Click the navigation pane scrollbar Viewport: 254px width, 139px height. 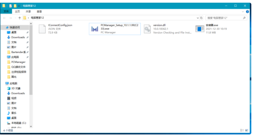[x=31, y=60]
